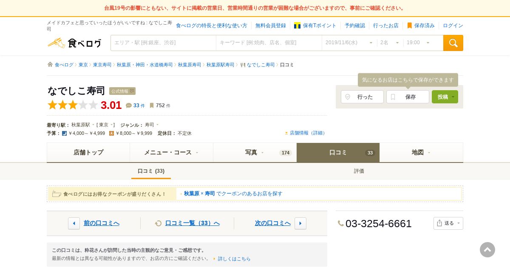The height and width of the screenshot is (268, 510).
Task: Click the review count speech bubble icon
Action: (x=129, y=105)
